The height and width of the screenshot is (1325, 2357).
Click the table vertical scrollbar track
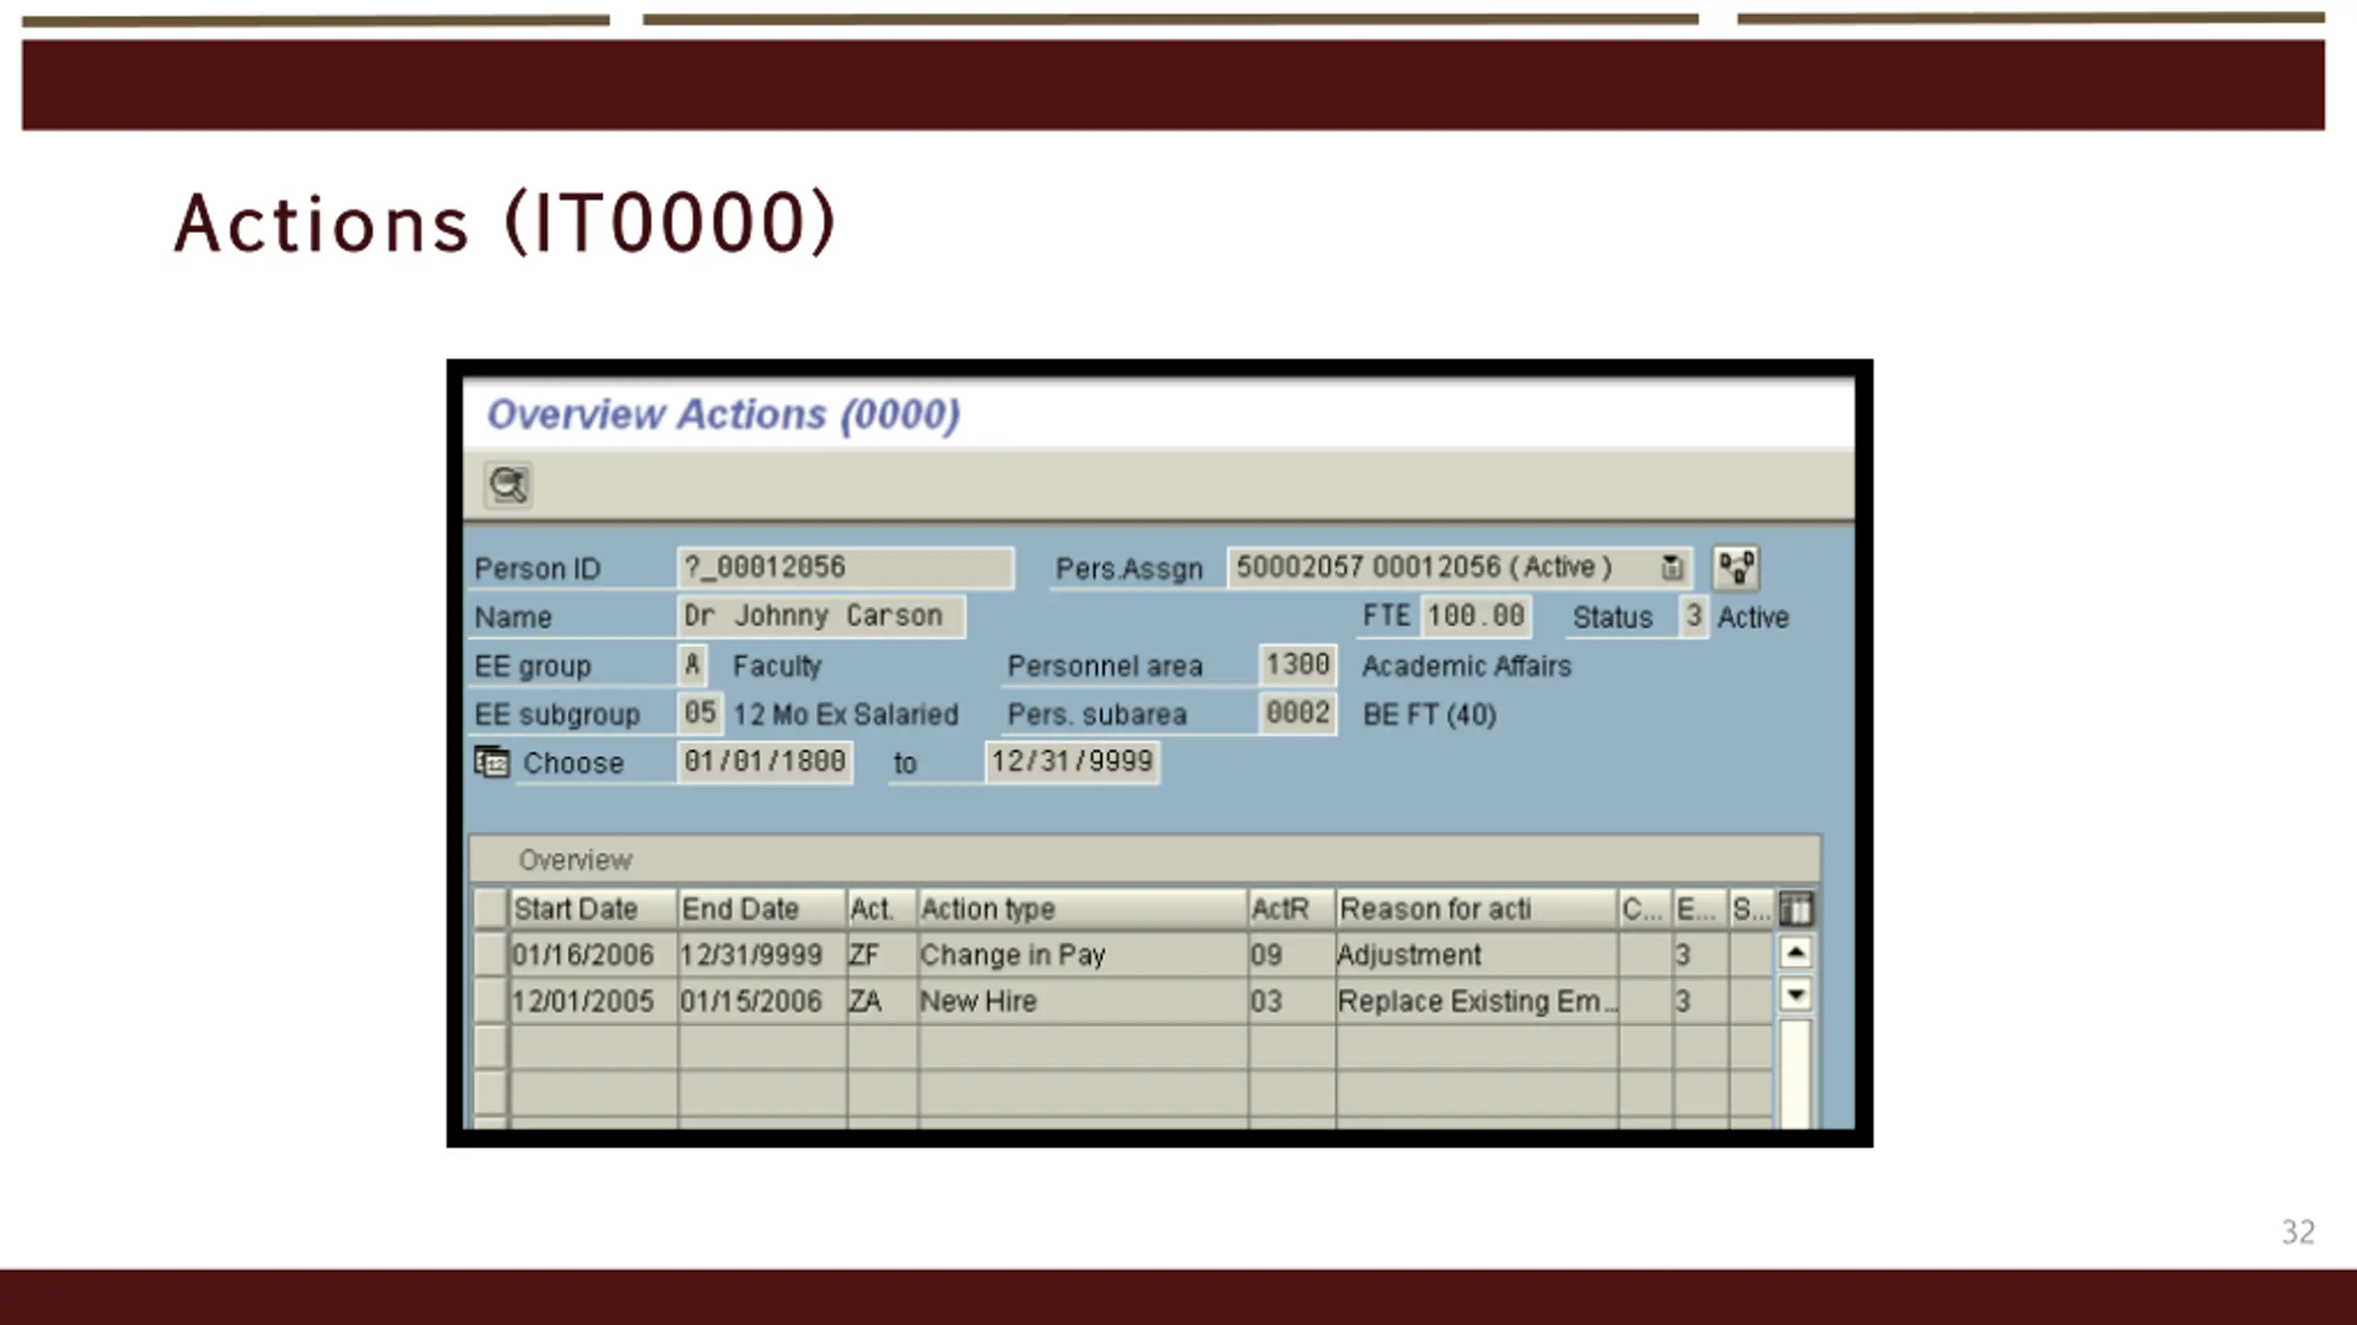(1795, 1072)
